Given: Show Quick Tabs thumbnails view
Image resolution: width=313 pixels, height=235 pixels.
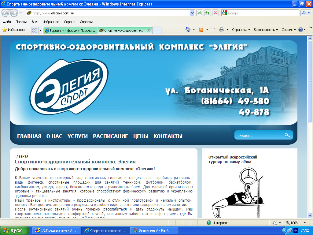Looking at the screenshot, I should pos(35,30).
